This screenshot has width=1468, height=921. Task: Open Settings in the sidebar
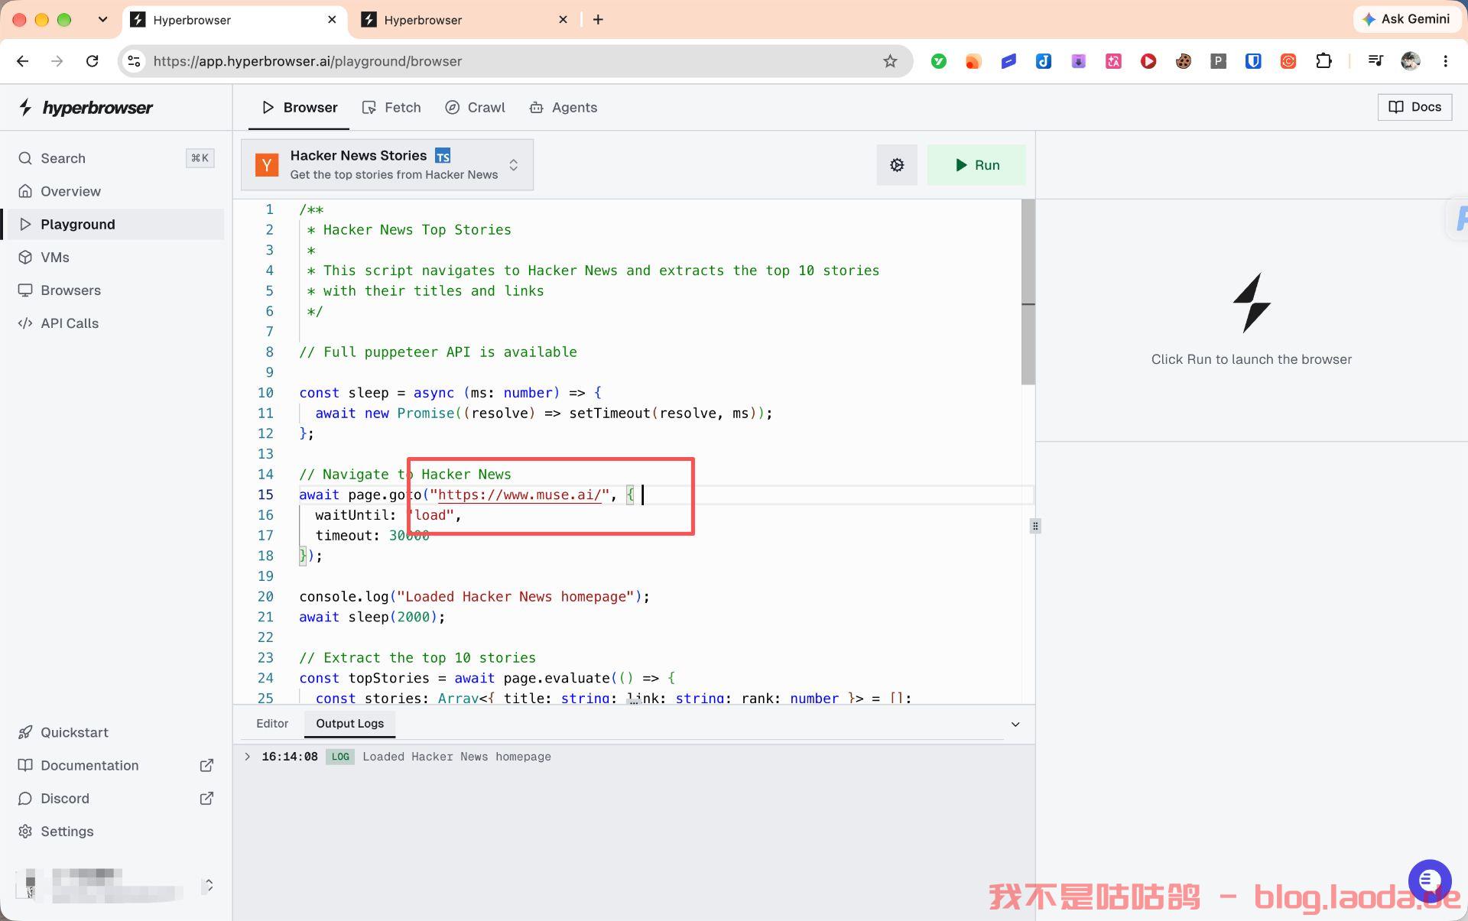(x=116, y=832)
